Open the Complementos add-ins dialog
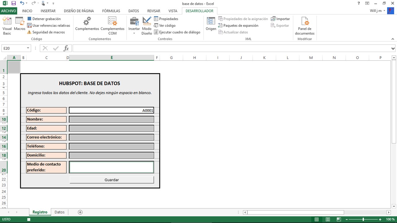 tap(87, 24)
